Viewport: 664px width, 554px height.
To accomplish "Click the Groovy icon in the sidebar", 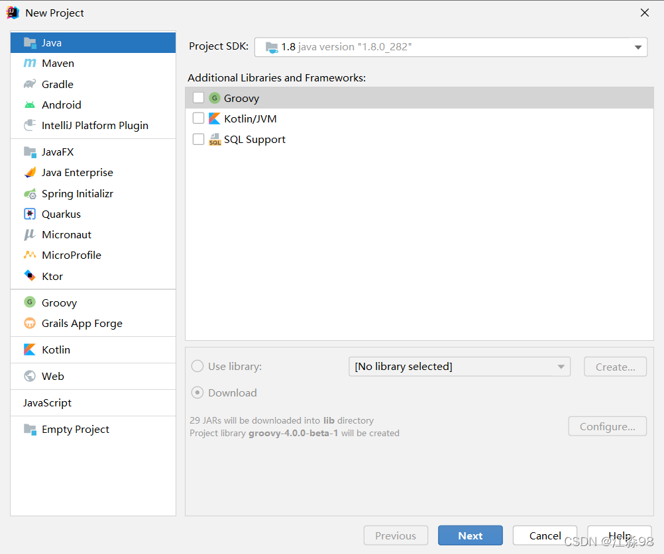I will (30, 302).
